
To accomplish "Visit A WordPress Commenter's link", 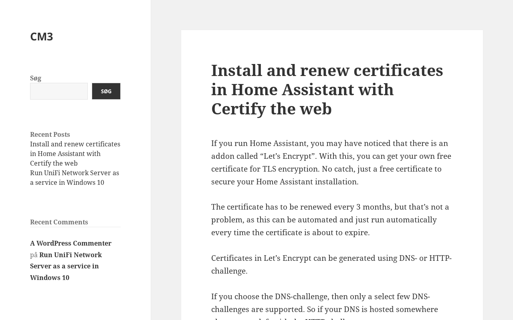I will [x=71, y=243].
